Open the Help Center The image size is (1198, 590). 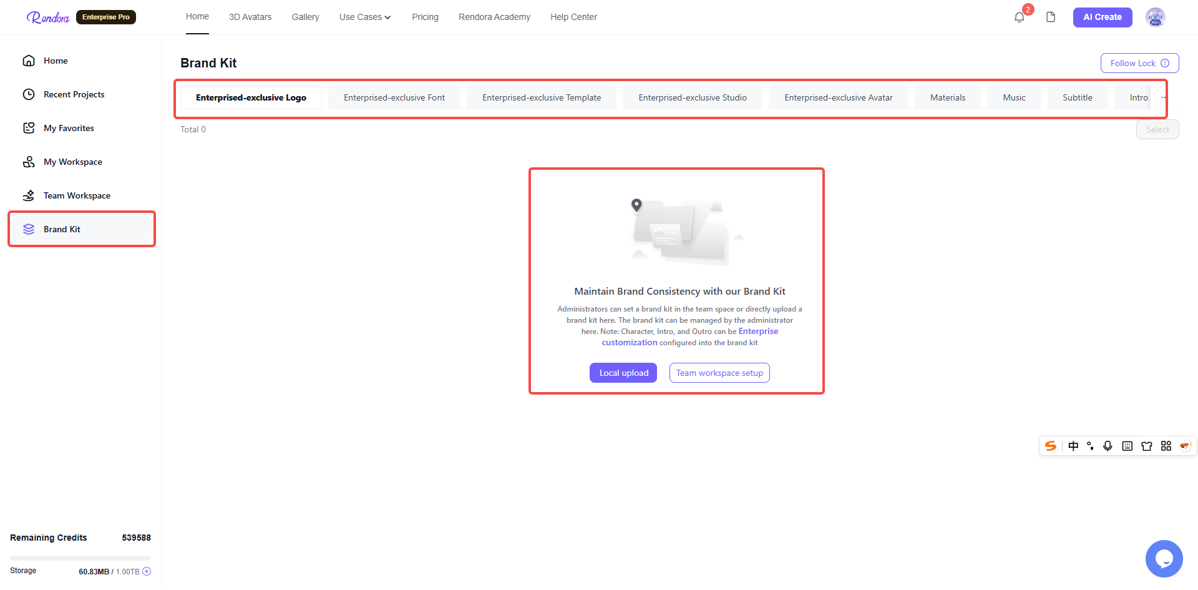573,17
